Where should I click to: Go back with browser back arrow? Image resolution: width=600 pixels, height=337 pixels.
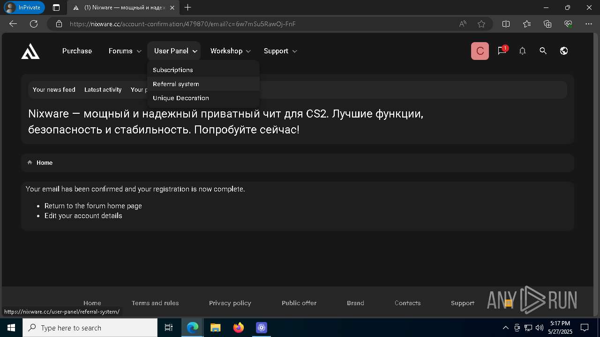(13, 24)
